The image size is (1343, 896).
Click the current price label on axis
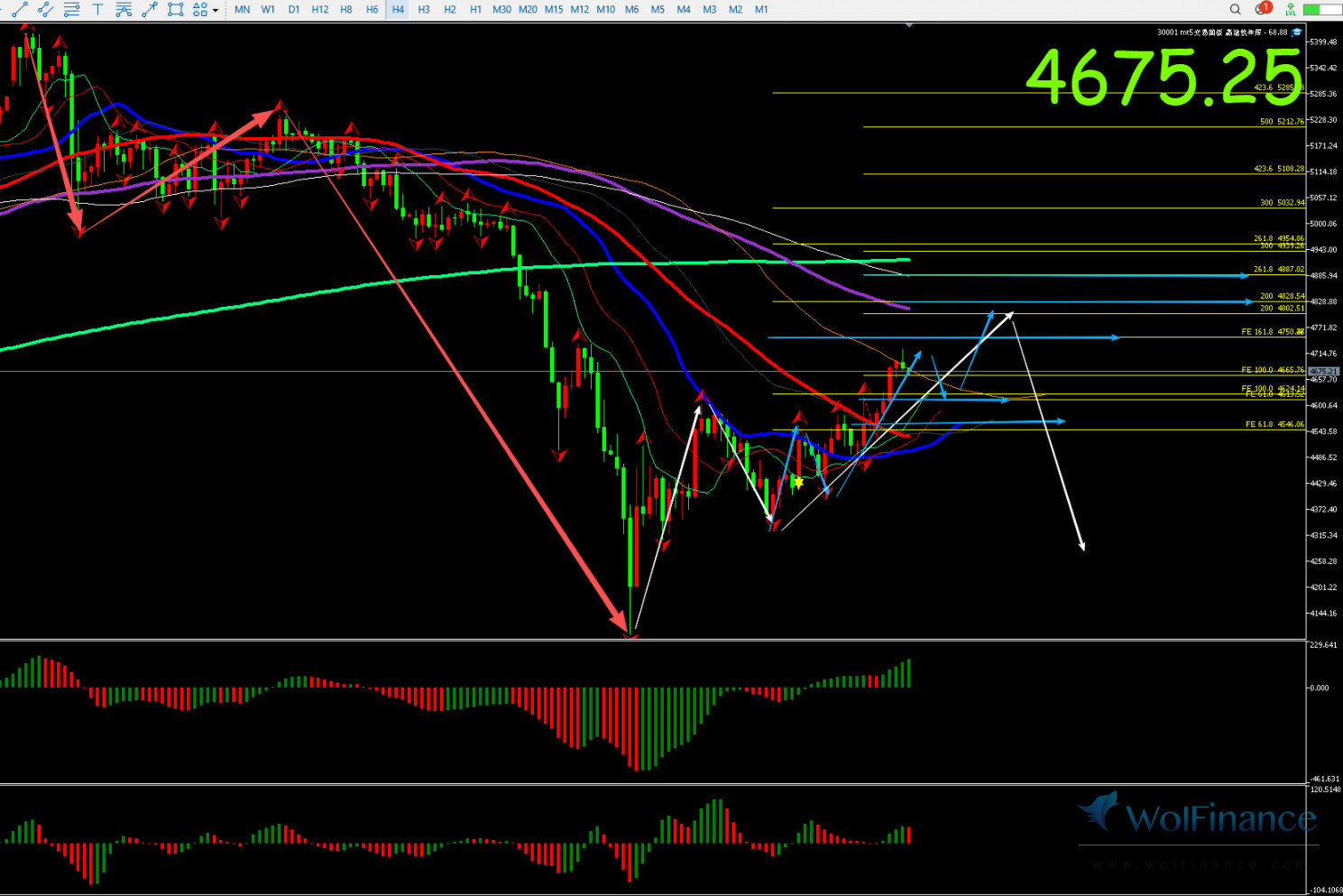click(1322, 371)
